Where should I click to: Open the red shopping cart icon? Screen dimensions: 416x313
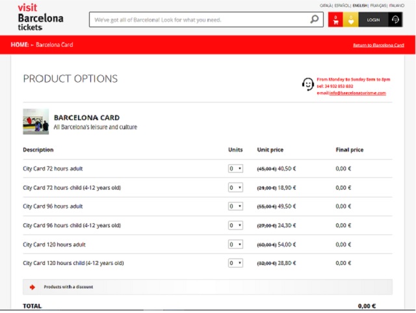pyautogui.click(x=335, y=19)
